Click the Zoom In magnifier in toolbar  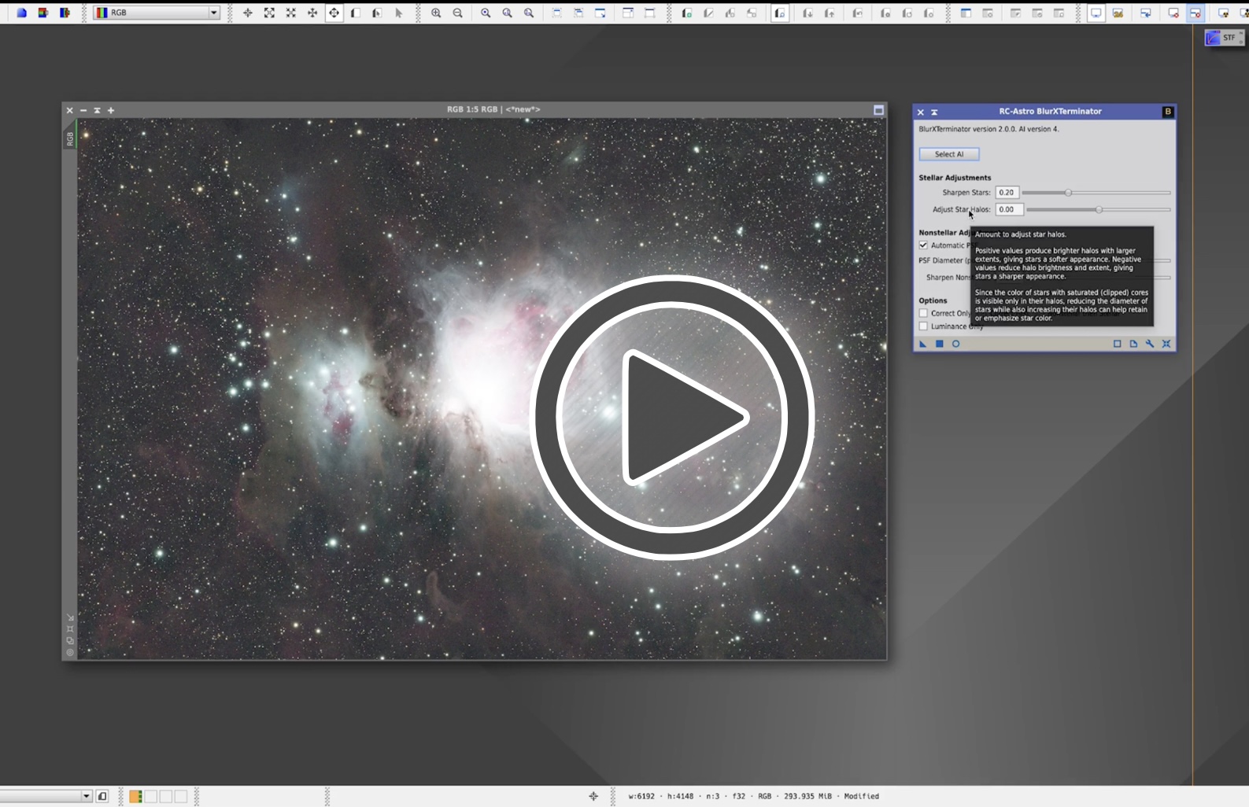tap(436, 13)
